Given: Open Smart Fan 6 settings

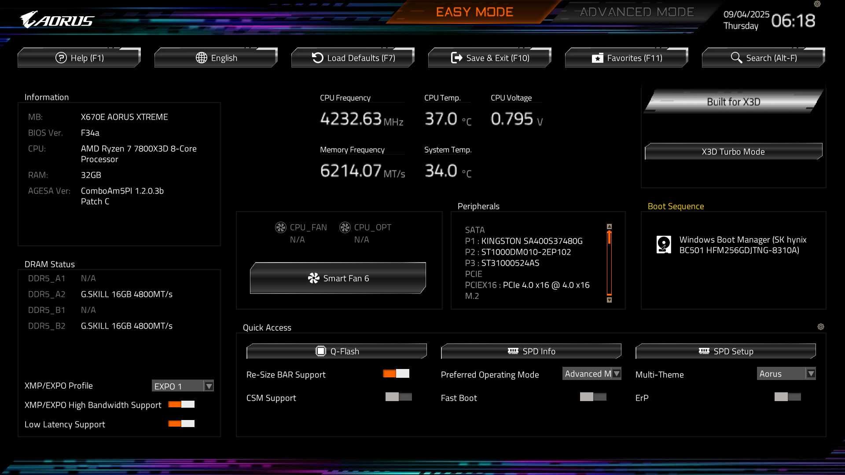Looking at the screenshot, I should point(338,278).
